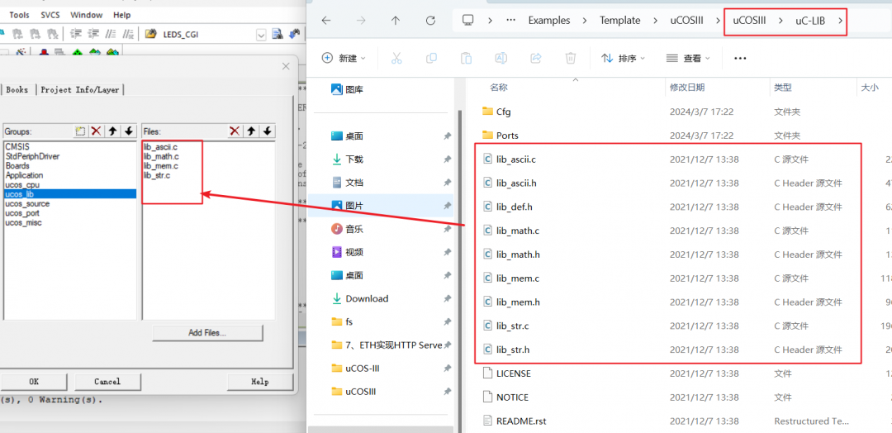Click the share icon in Explorer toolbar

coord(536,58)
